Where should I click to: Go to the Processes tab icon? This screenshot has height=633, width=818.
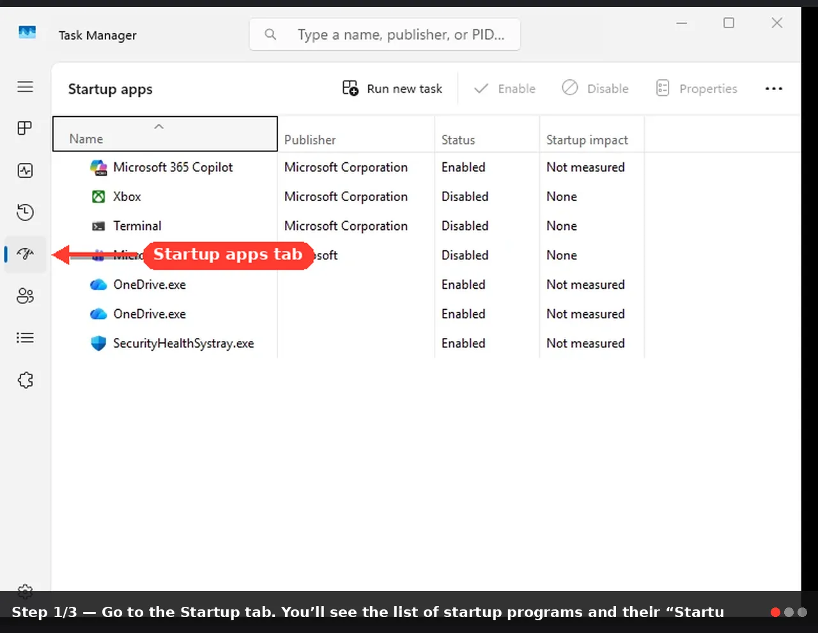click(x=25, y=128)
